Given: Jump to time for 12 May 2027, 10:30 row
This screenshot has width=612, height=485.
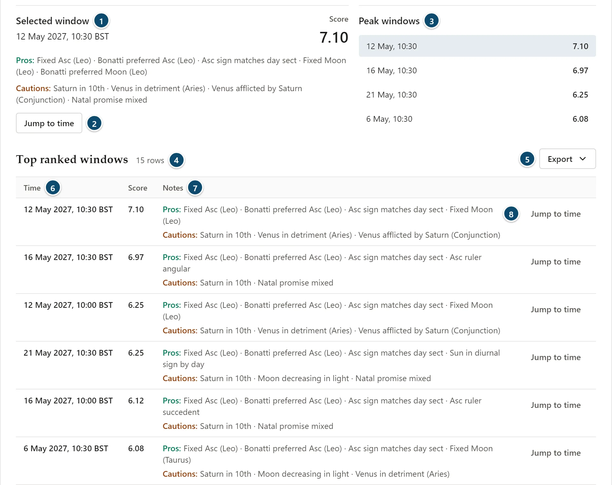Looking at the screenshot, I should [x=556, y=214].
